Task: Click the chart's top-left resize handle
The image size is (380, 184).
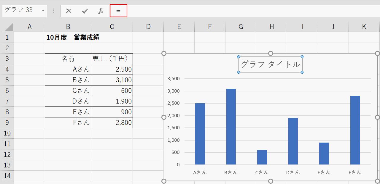Action: [164, 53]
